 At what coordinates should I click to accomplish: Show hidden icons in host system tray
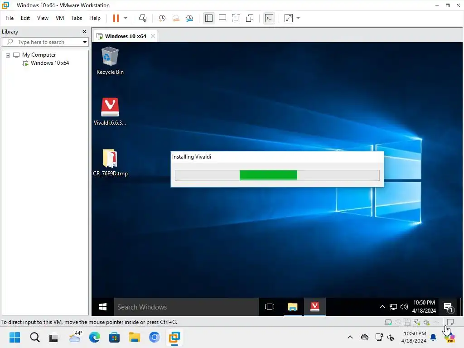[350, 337]
